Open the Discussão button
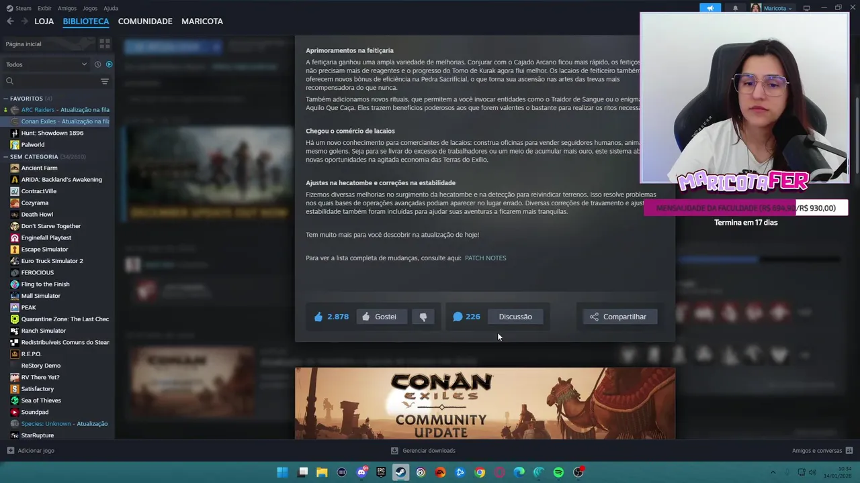 515,317
